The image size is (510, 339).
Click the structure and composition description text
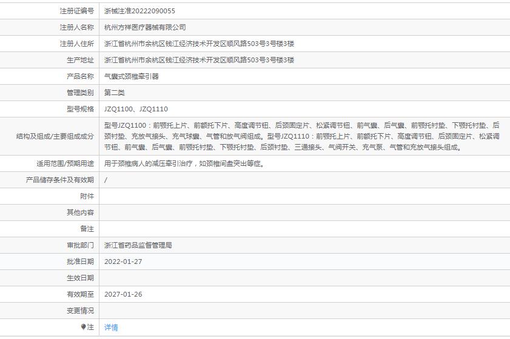point(301,136)
